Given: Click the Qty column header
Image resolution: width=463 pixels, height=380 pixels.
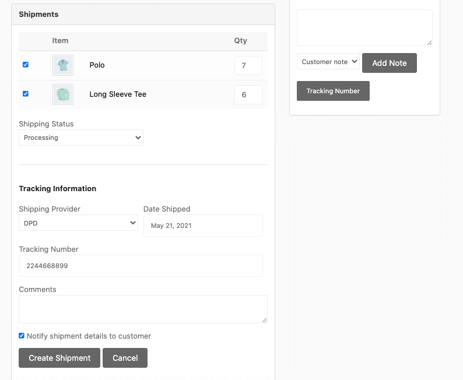Looking at the screenshot, I should (x=241, y=41).
